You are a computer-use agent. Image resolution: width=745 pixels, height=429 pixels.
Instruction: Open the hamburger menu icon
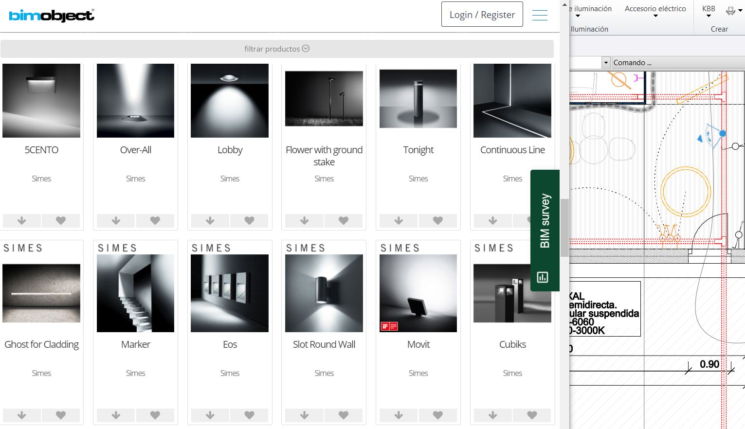pyautogui.click(x=540, y=15)
